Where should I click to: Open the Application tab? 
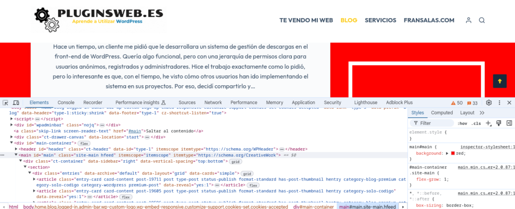303,103
